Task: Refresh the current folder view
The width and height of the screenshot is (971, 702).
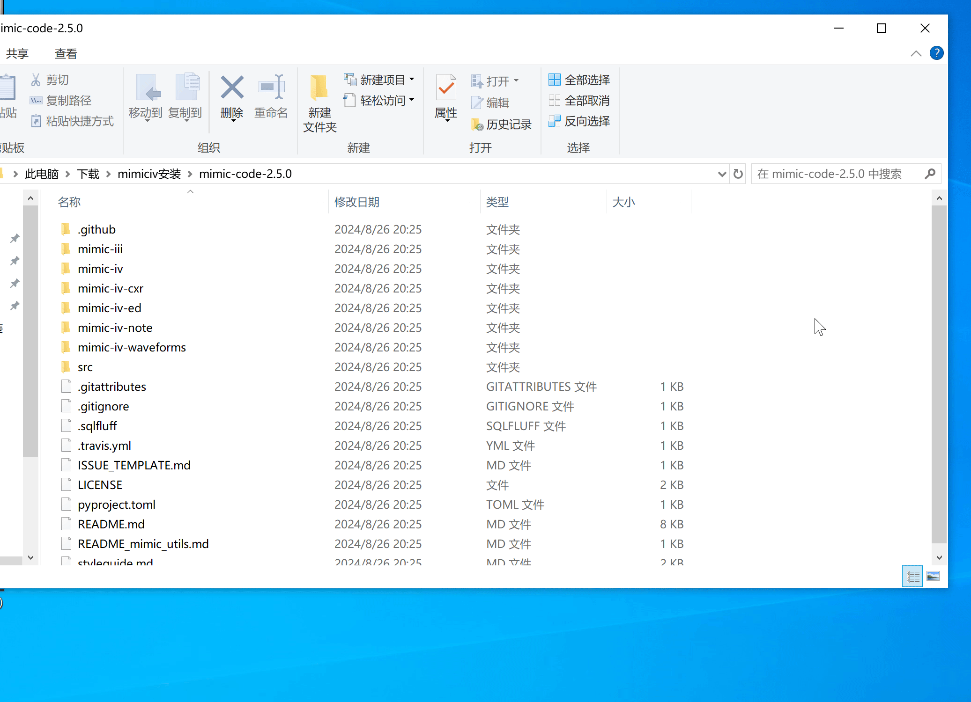Action: tap(738, 174)
